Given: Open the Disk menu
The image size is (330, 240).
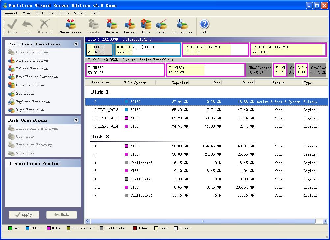Looking at the screenshot, I should (40, 13).
